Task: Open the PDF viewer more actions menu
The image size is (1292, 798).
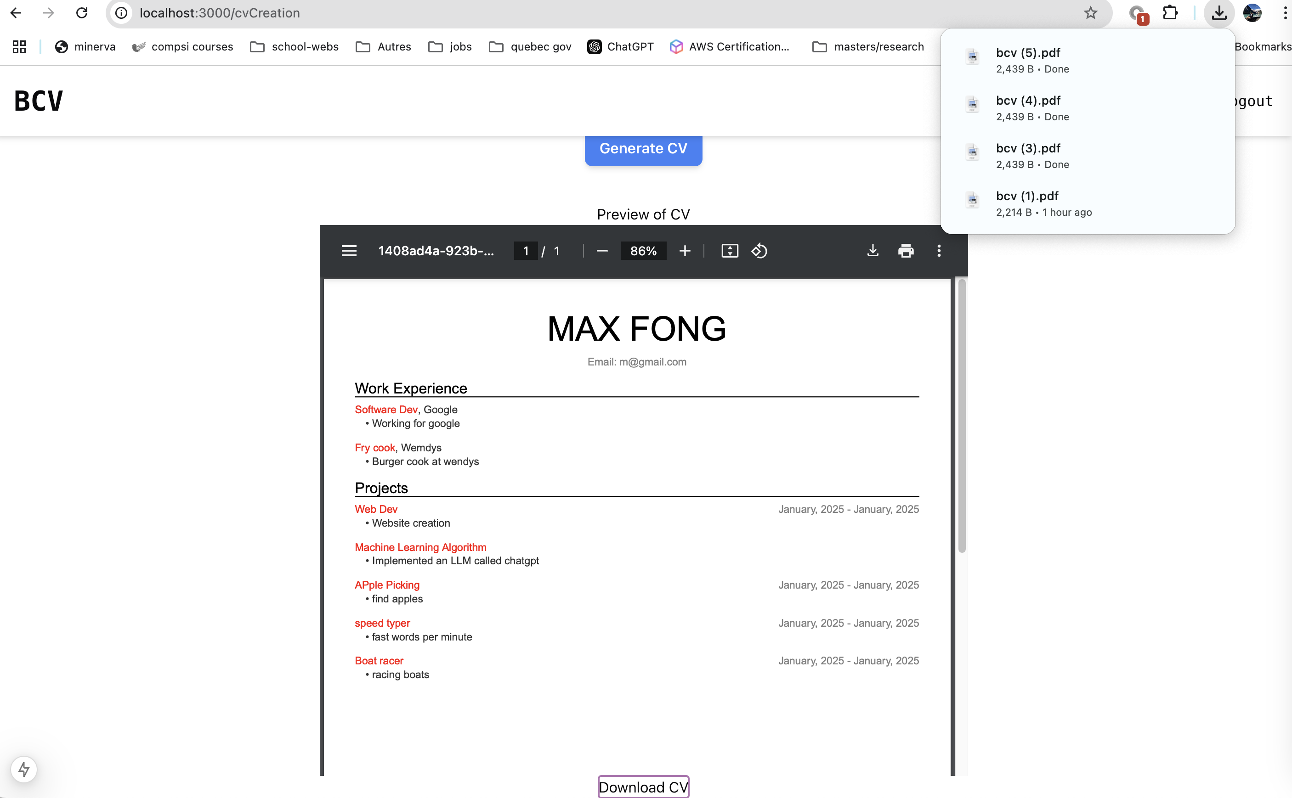Action: pyautogui.click(x=939, y=251)
